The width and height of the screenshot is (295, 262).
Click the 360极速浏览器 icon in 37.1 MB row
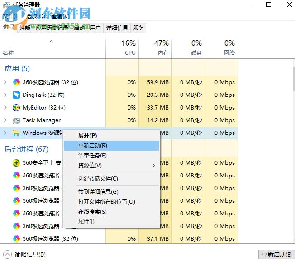click(16, 239)
